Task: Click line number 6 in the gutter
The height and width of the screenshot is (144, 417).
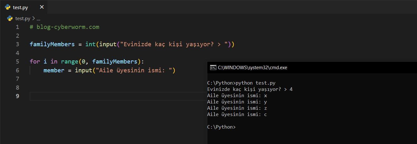Action: point(17,70)
